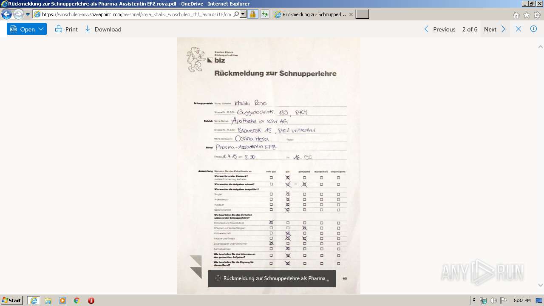The image size is (544, 306).
Task: Restore down the Internet Explorer window
Action: (532, 4)
